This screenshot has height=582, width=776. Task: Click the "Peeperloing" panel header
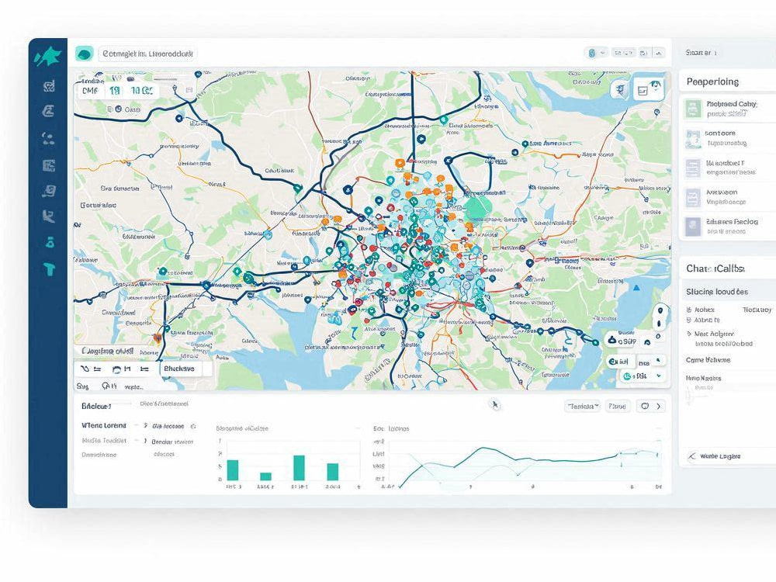click(728, 81)
